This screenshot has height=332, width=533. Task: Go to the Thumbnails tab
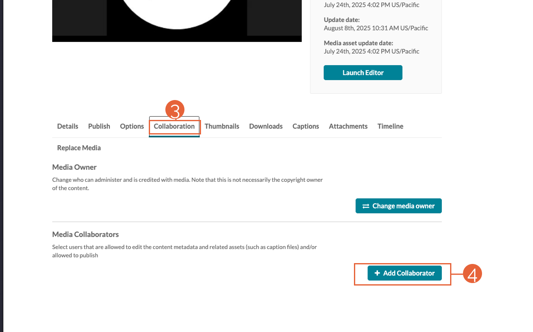pos(222,126)
